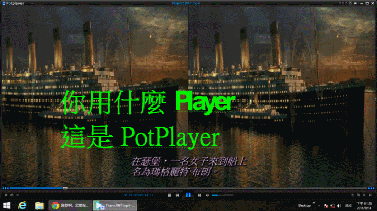Click the Titanic1997.mp4 title text
377x211 pixels.
(185, 3)
